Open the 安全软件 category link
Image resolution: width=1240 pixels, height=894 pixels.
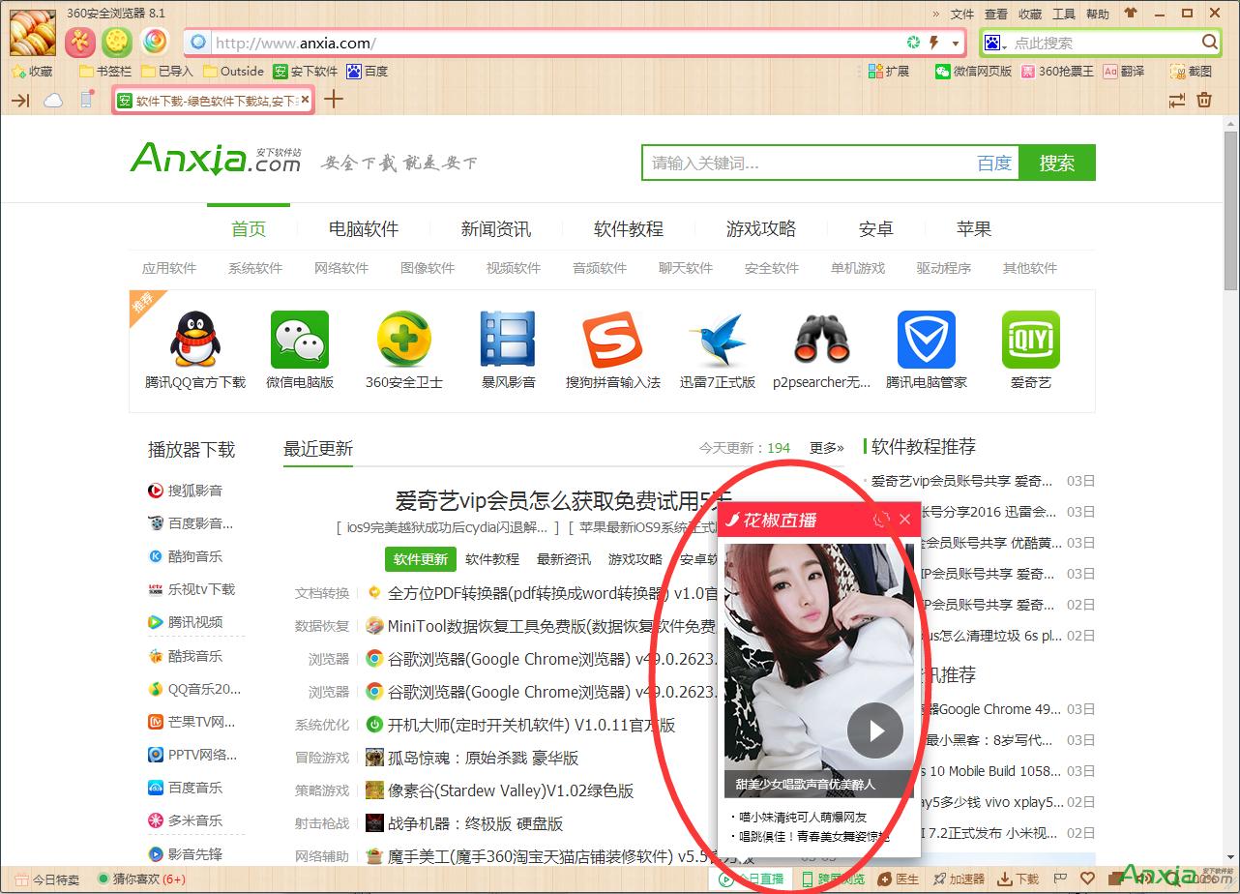point(772,268)
